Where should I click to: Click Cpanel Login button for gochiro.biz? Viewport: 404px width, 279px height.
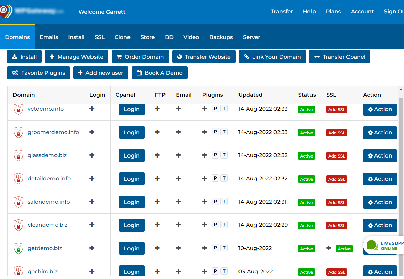tap(132, 271)
